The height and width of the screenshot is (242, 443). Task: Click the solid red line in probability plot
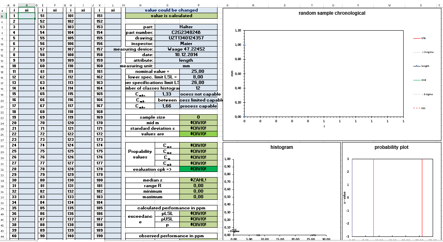click(x=422, y=197)
